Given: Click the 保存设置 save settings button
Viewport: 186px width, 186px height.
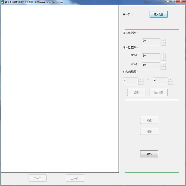Looking at the screenshot, I should 158,92.
